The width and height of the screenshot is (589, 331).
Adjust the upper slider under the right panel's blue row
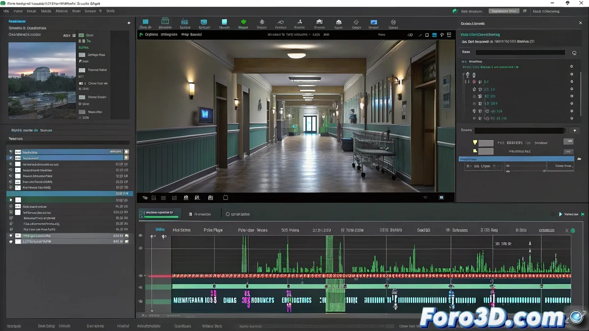[x=527, y=166]
